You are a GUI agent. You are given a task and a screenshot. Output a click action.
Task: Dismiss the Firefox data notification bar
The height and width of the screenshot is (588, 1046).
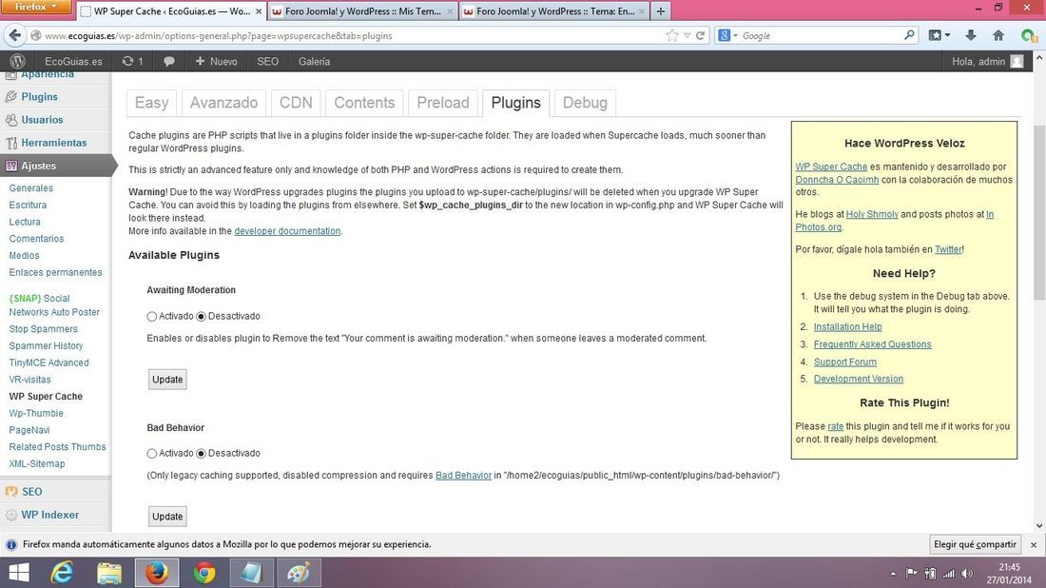click(1034, 544)
